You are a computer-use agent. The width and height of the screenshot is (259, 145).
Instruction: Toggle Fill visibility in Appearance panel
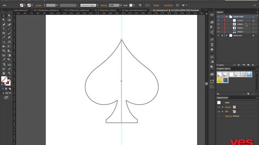pyautogui.click(x=219, y=112)
